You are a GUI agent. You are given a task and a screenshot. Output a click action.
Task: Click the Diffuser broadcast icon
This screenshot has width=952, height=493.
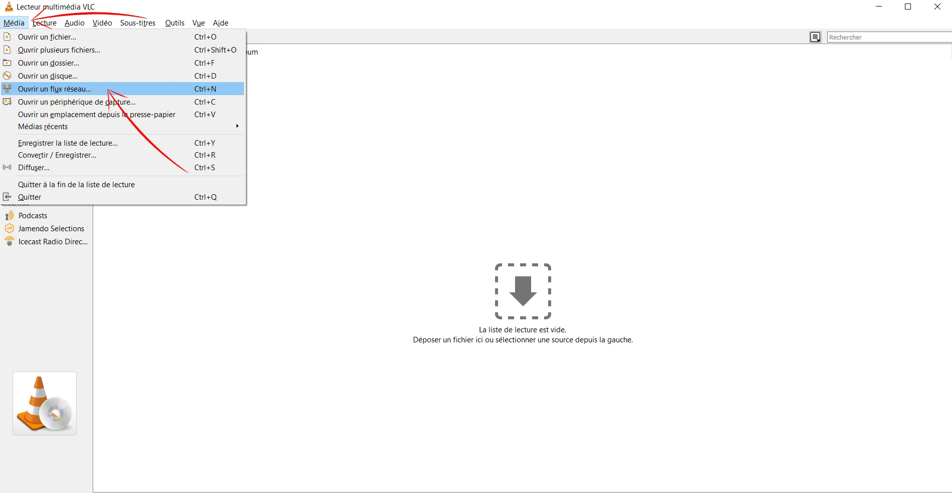pyautogui.click(x=7, y=167)
